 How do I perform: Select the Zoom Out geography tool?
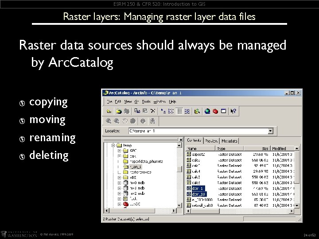pos(117,121)
